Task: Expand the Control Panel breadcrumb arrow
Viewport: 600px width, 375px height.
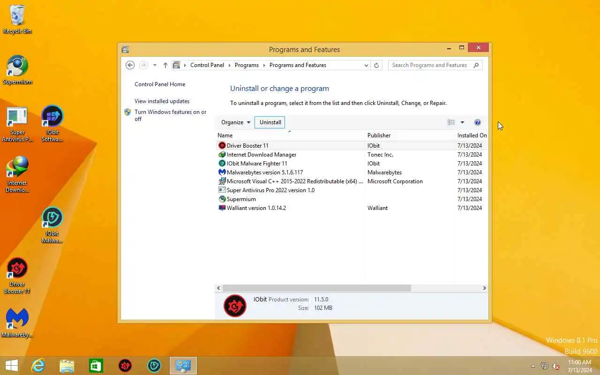Action: coord(230,65)
